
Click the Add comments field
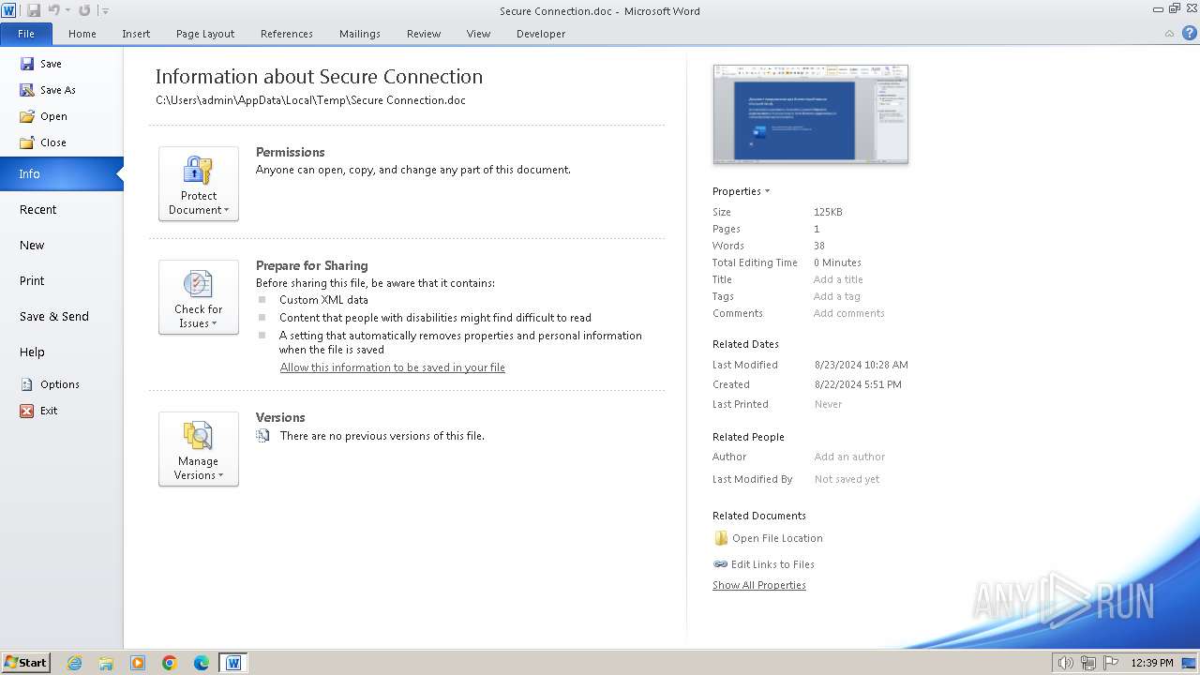coord(848,313)
